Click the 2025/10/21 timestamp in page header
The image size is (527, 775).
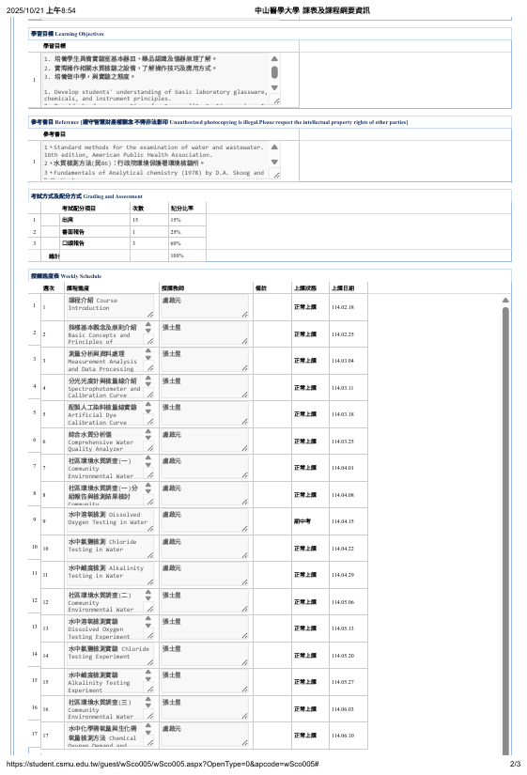pyautogui.click(x=40, y=10)
